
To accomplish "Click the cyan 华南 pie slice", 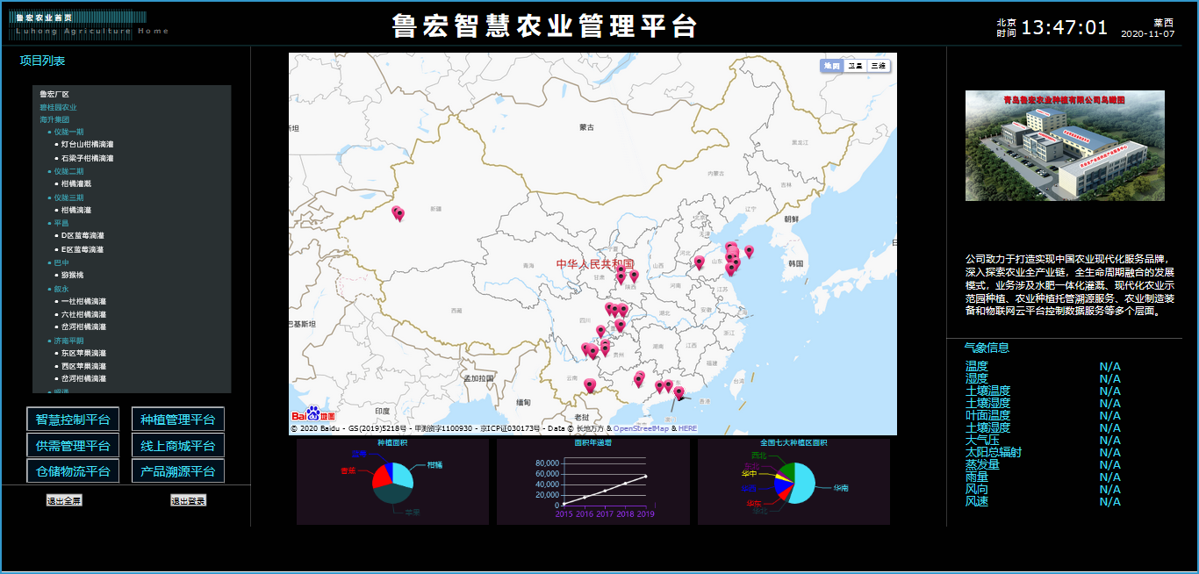I will [805, 485].
